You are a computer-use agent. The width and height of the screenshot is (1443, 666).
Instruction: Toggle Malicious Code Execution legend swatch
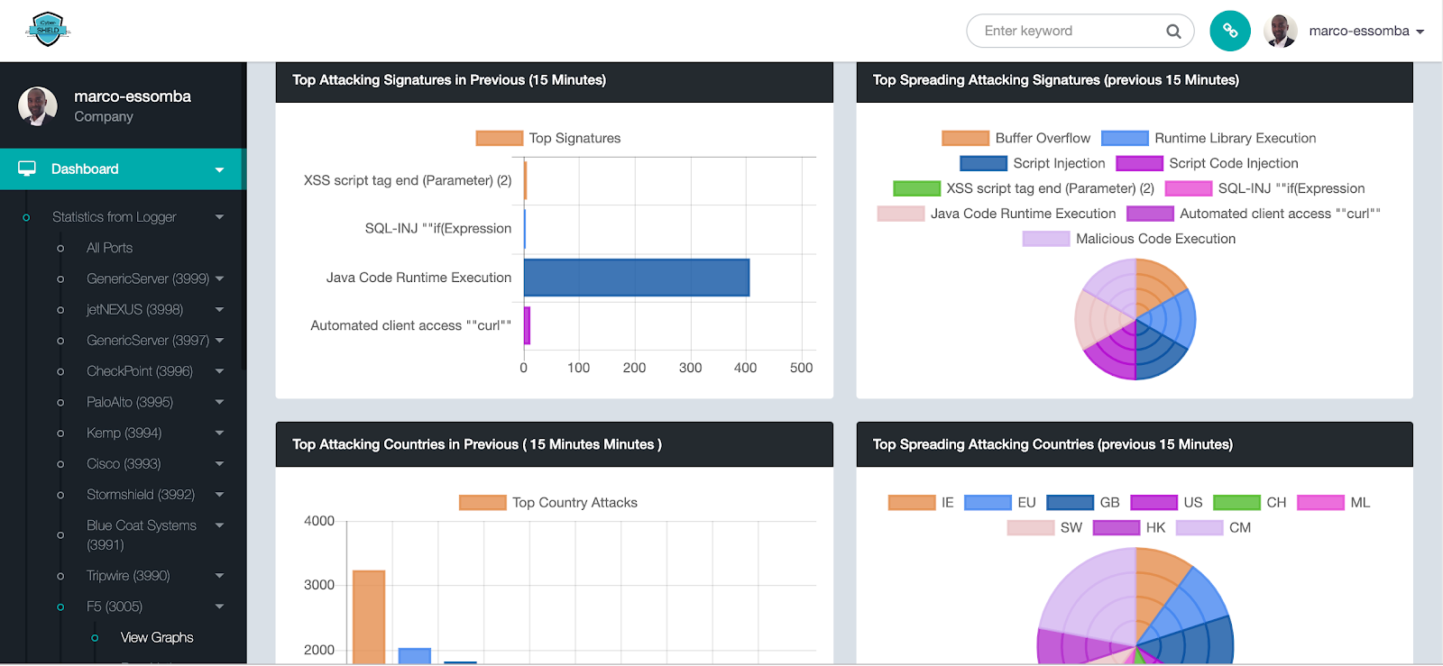1046,239
